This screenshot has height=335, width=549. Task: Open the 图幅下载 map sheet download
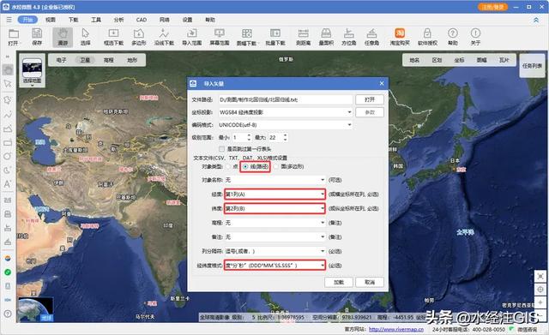[247, 37]
